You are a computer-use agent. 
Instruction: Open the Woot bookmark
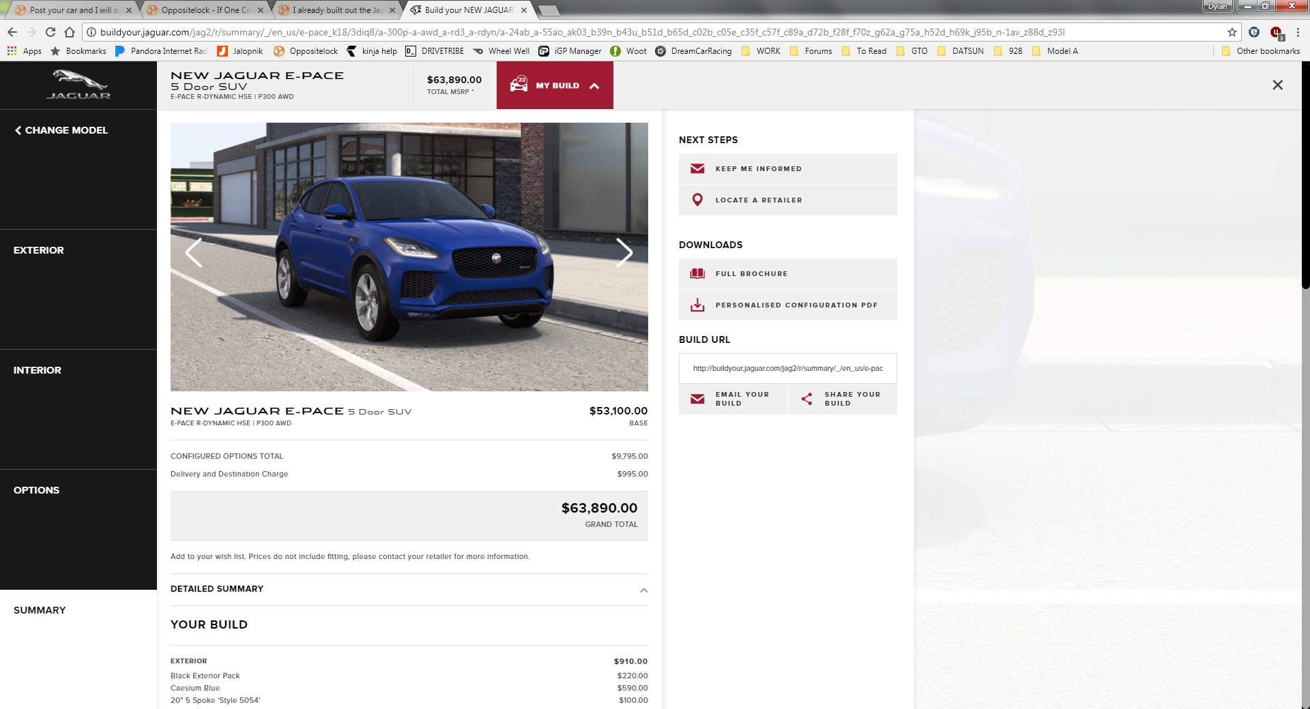628,51
